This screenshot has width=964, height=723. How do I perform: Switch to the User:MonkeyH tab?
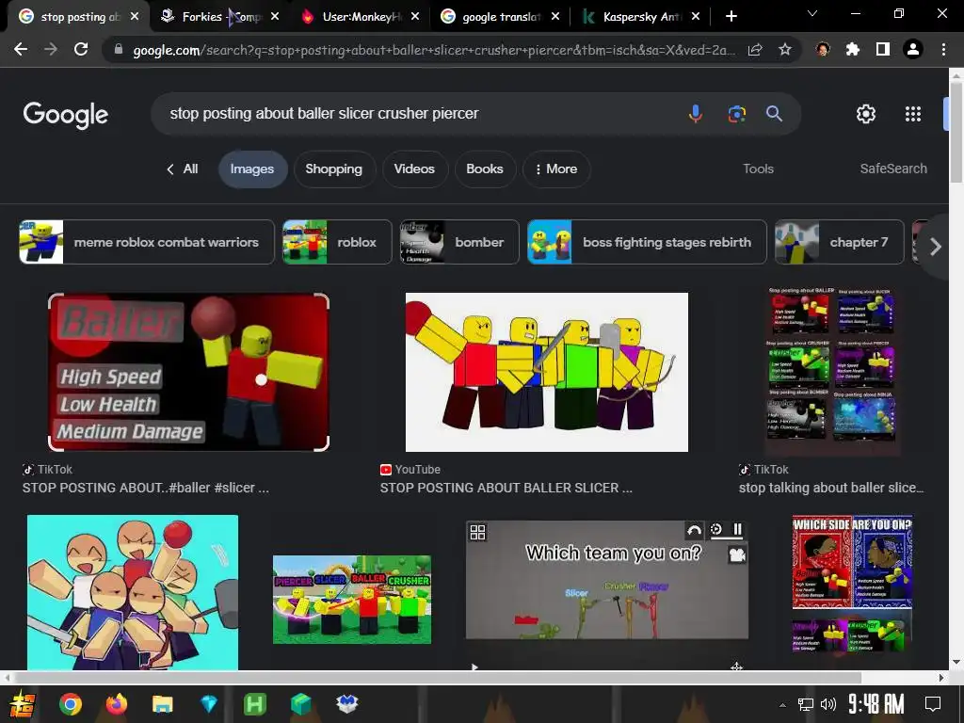361,17
